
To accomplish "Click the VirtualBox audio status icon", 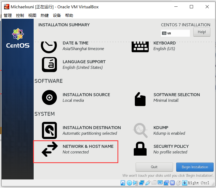I will (136, 183).
